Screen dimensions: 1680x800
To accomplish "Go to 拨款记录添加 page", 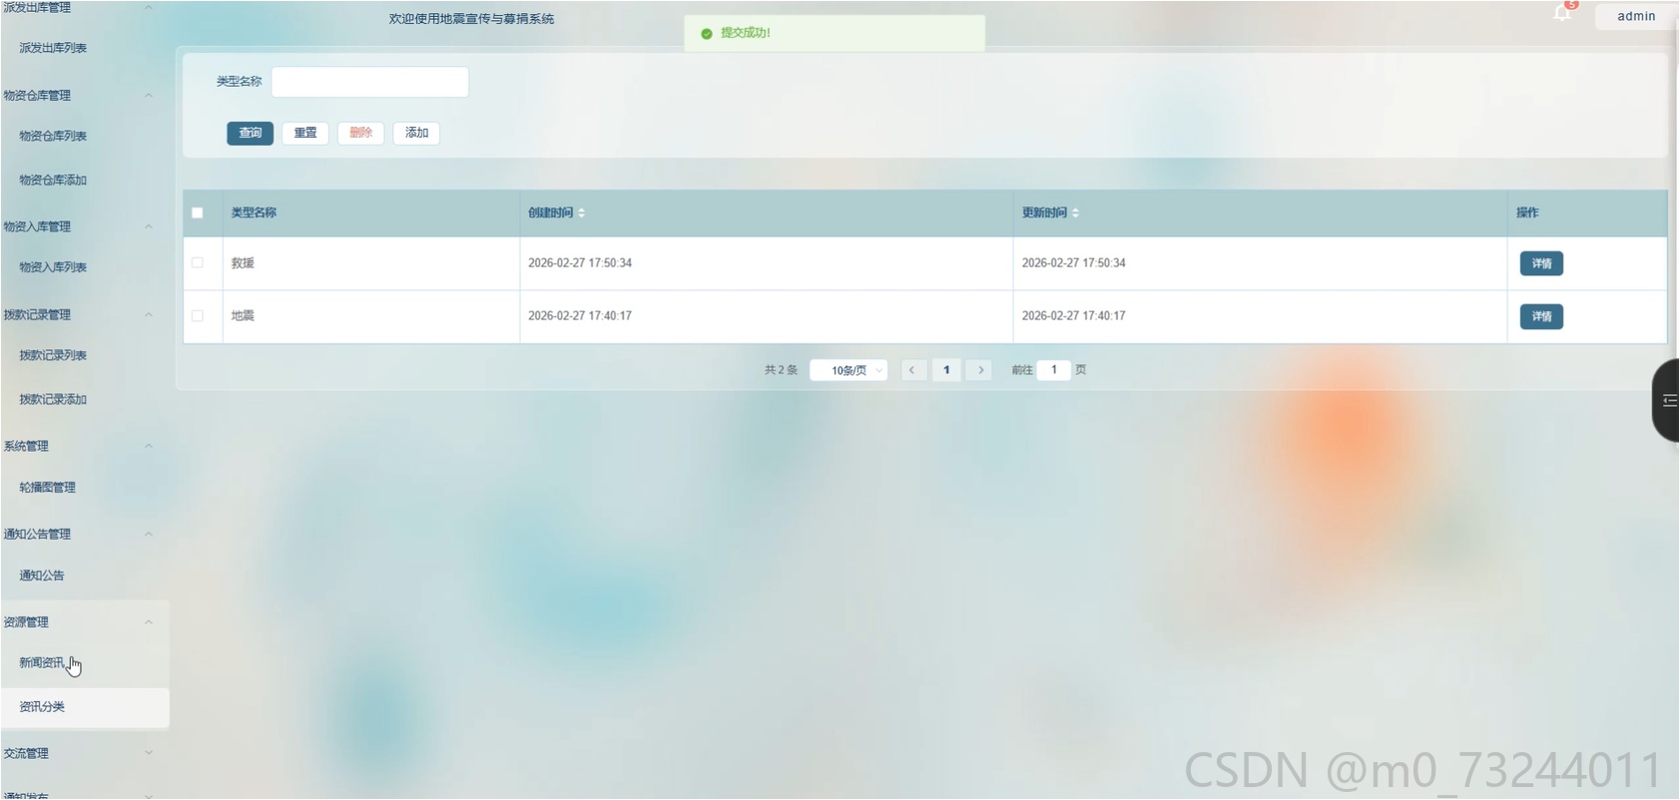I will pos(53,399).
